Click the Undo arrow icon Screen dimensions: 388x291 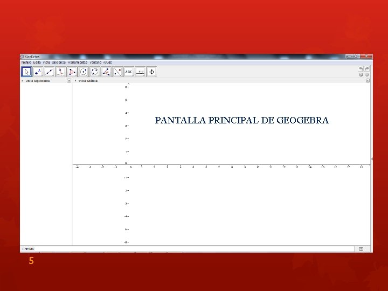(x=361, y=68)
